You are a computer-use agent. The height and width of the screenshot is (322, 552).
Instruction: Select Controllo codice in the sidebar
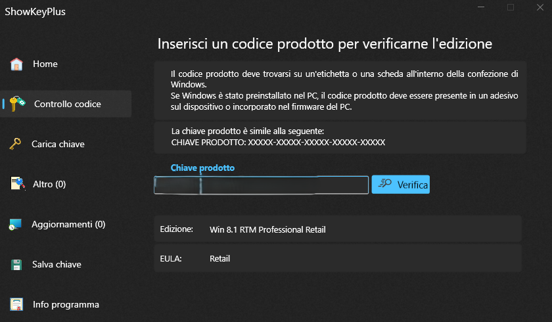[66, 104]
